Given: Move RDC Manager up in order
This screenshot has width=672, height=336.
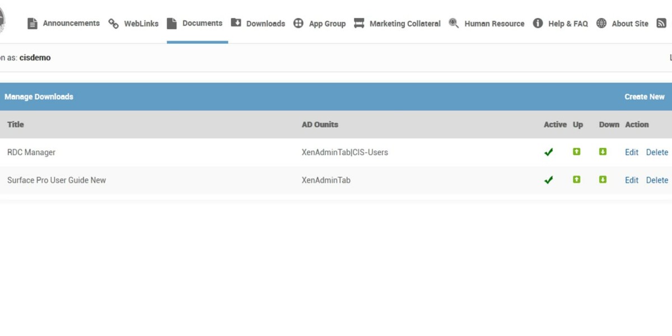Looking at the screenshot, I should point(576,152).
